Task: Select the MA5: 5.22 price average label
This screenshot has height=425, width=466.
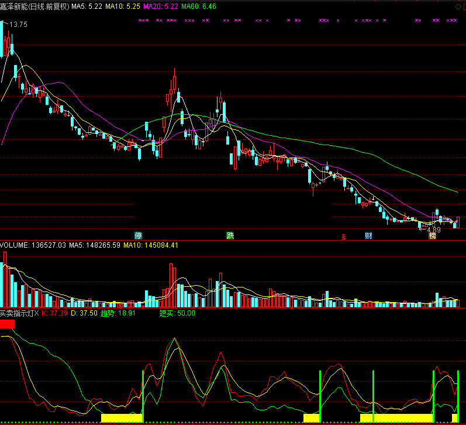Action: [87, 6]
